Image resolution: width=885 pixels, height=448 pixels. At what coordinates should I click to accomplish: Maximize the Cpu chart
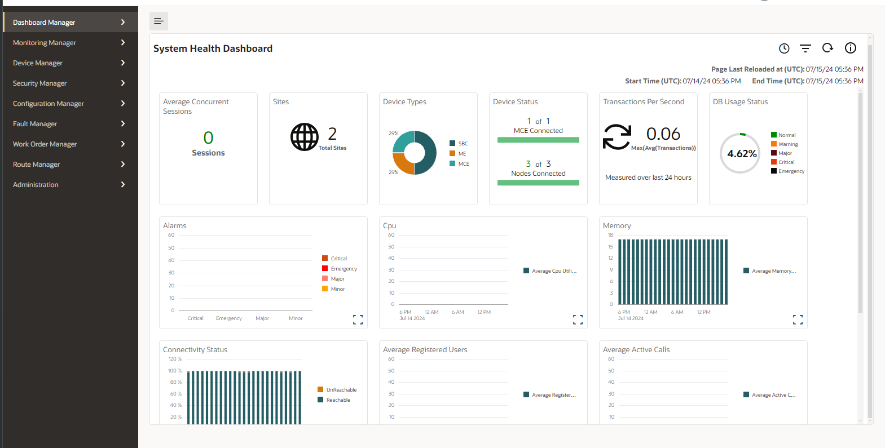578,320
